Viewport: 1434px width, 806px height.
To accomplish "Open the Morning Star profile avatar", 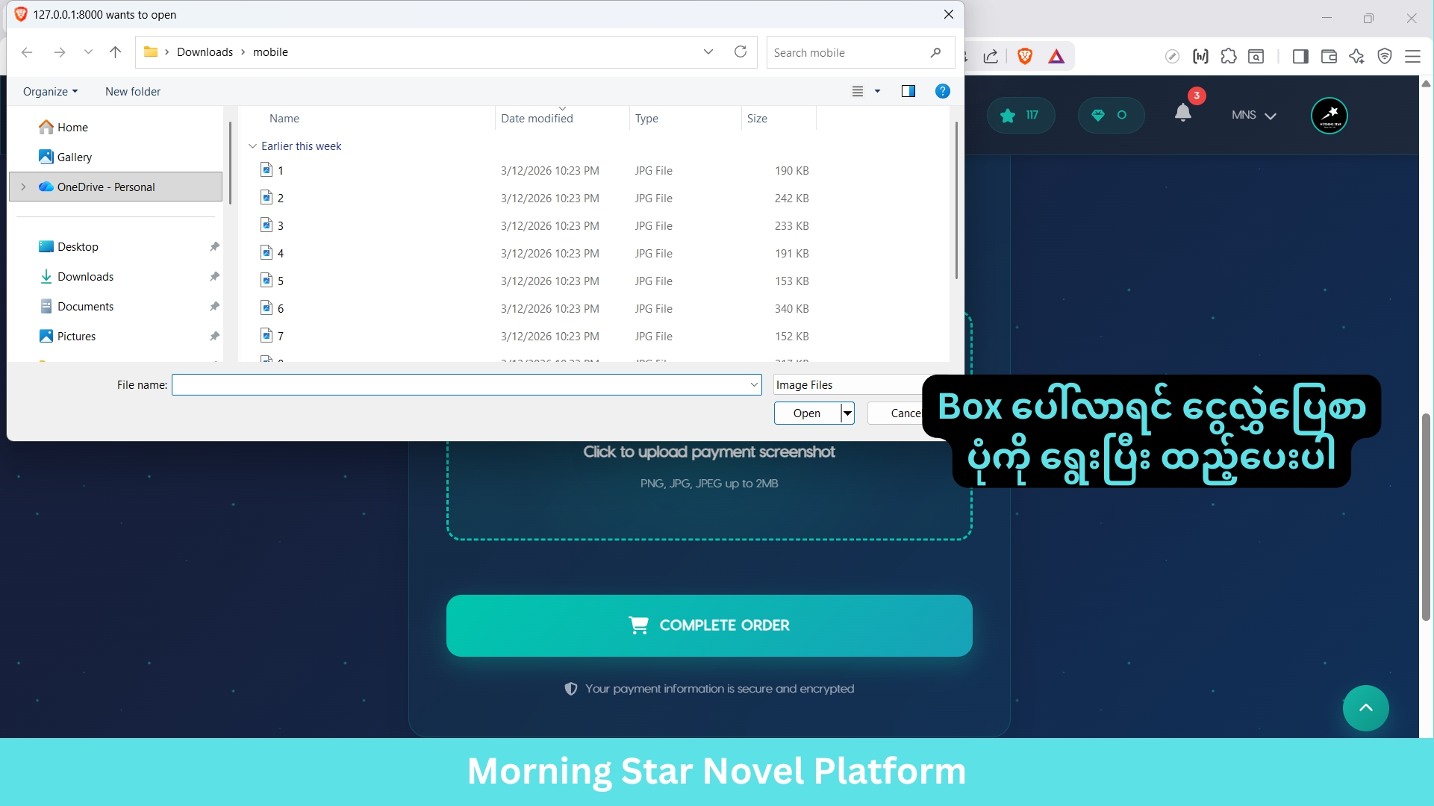I will 1329,116.
